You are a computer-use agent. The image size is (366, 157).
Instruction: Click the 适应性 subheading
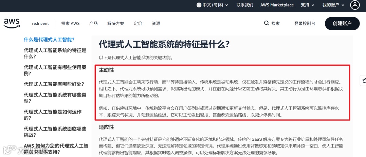(107, 127)
